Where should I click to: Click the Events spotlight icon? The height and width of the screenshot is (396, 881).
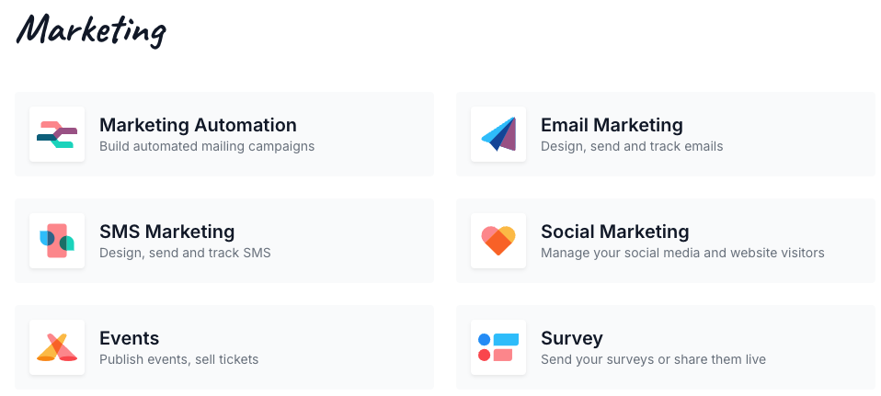click(57, 347)
